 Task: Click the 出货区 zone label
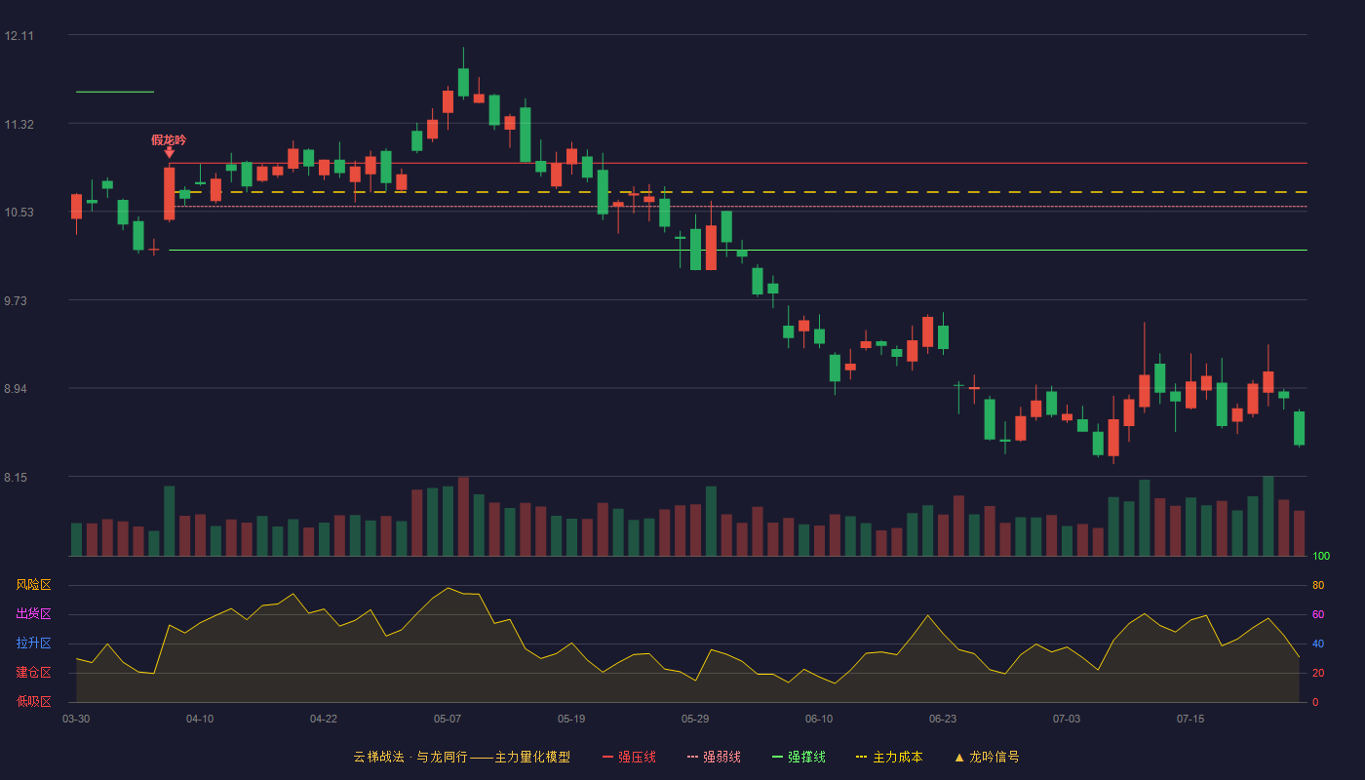[33, 614]
